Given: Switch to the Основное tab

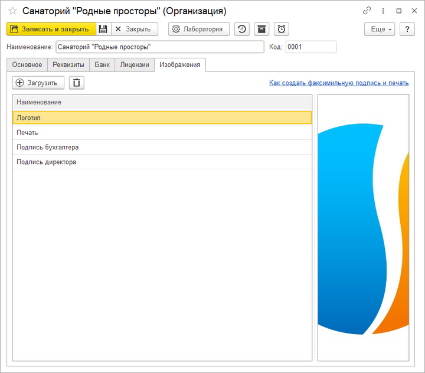Looking at the screenshot, I should tap(27, 65).
